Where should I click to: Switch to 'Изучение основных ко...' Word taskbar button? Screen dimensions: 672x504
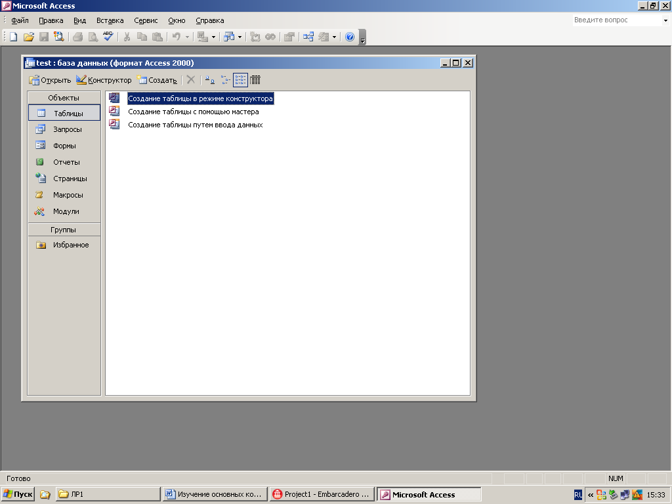pos(215,494)
